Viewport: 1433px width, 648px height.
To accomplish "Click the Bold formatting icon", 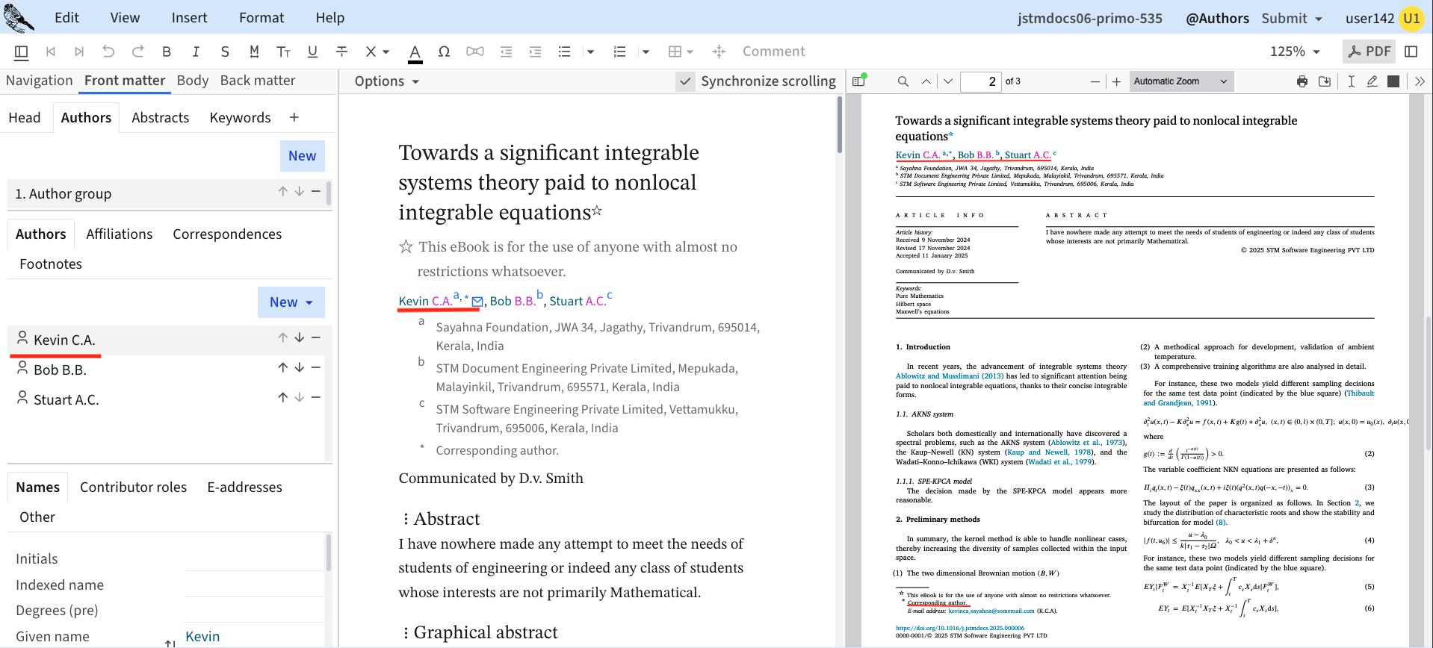I will pyautogui.click(x=167, y=52).
